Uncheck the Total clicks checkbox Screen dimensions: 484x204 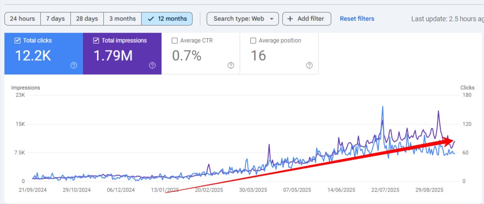[x=18, y=41]
